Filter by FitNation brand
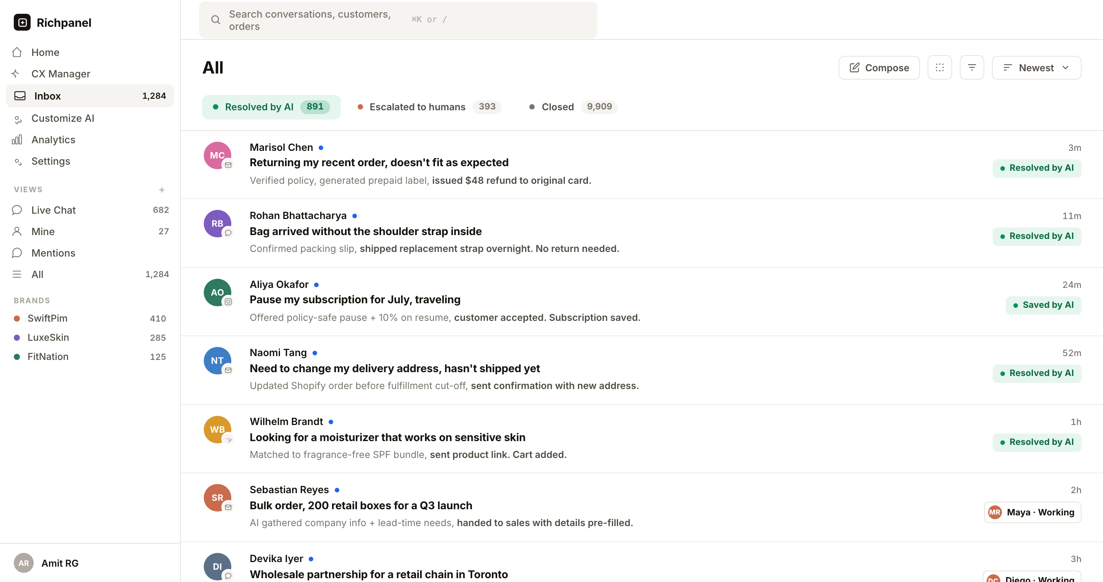The width and height of the screenshot is (1103, 582). point(90,357)
